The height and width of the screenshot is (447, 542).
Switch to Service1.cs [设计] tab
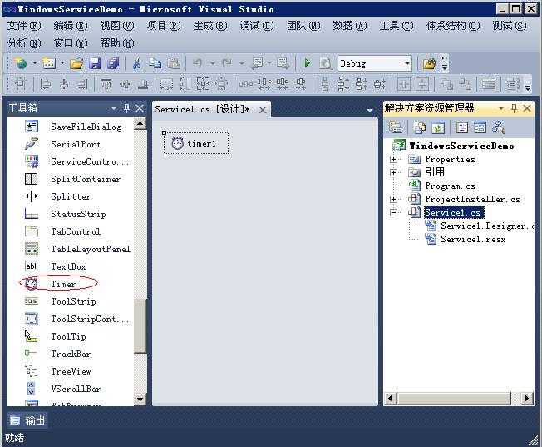point(202,109)
